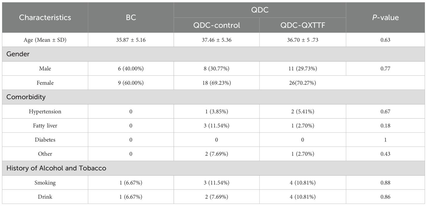Click the P-value column header
Screen dimensions: 427x206
[385, 18]
